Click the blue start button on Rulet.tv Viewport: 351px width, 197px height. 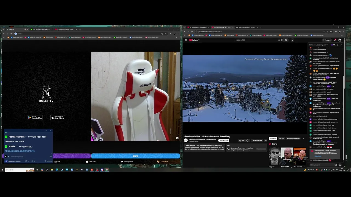(x=135, y=156)
